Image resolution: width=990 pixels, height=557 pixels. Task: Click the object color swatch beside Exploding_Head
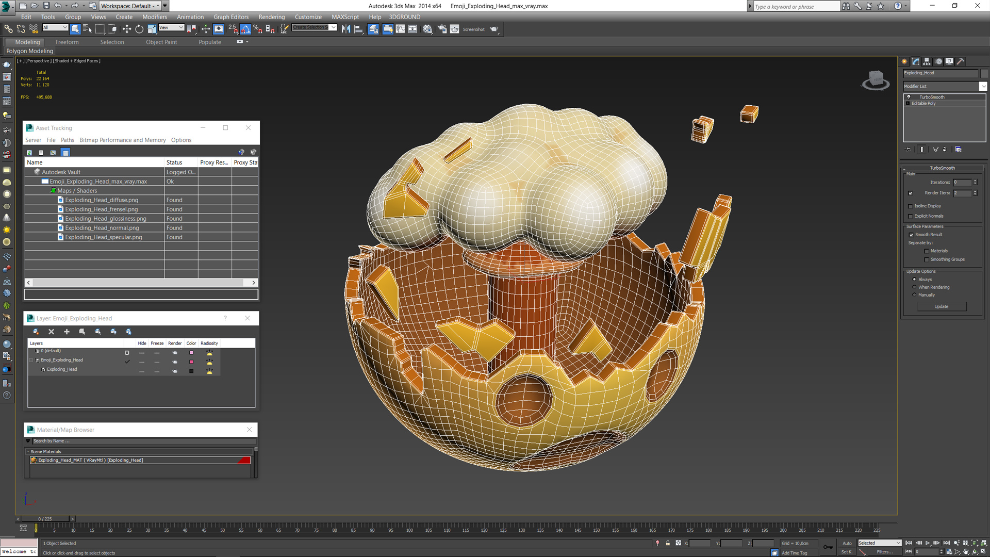(984, 73)
